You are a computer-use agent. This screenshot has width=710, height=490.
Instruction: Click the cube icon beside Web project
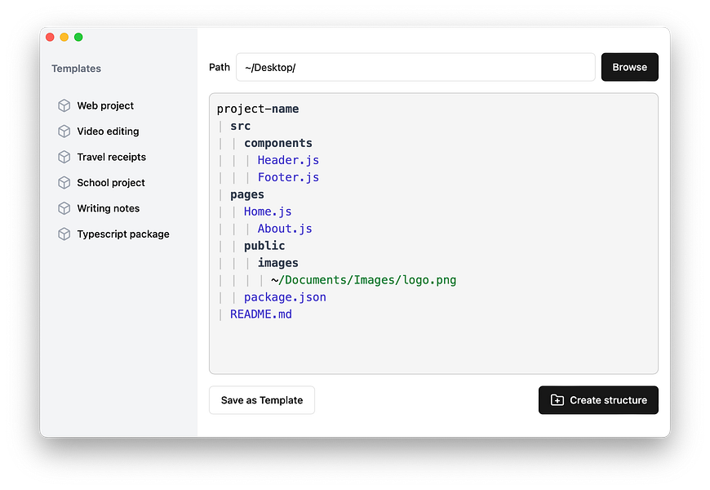tap(64, 105)
